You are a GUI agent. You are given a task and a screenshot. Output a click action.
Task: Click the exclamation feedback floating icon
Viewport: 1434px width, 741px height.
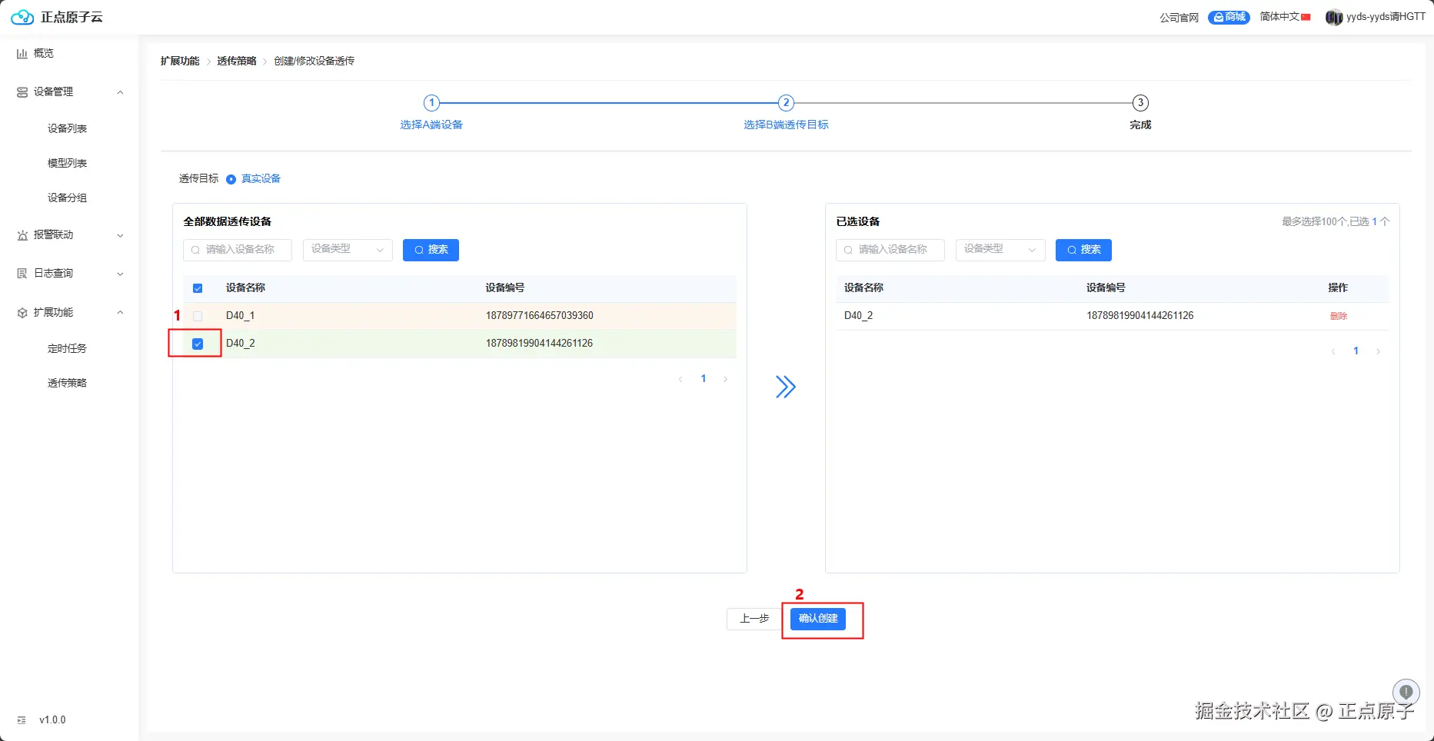coord(1406,692)
